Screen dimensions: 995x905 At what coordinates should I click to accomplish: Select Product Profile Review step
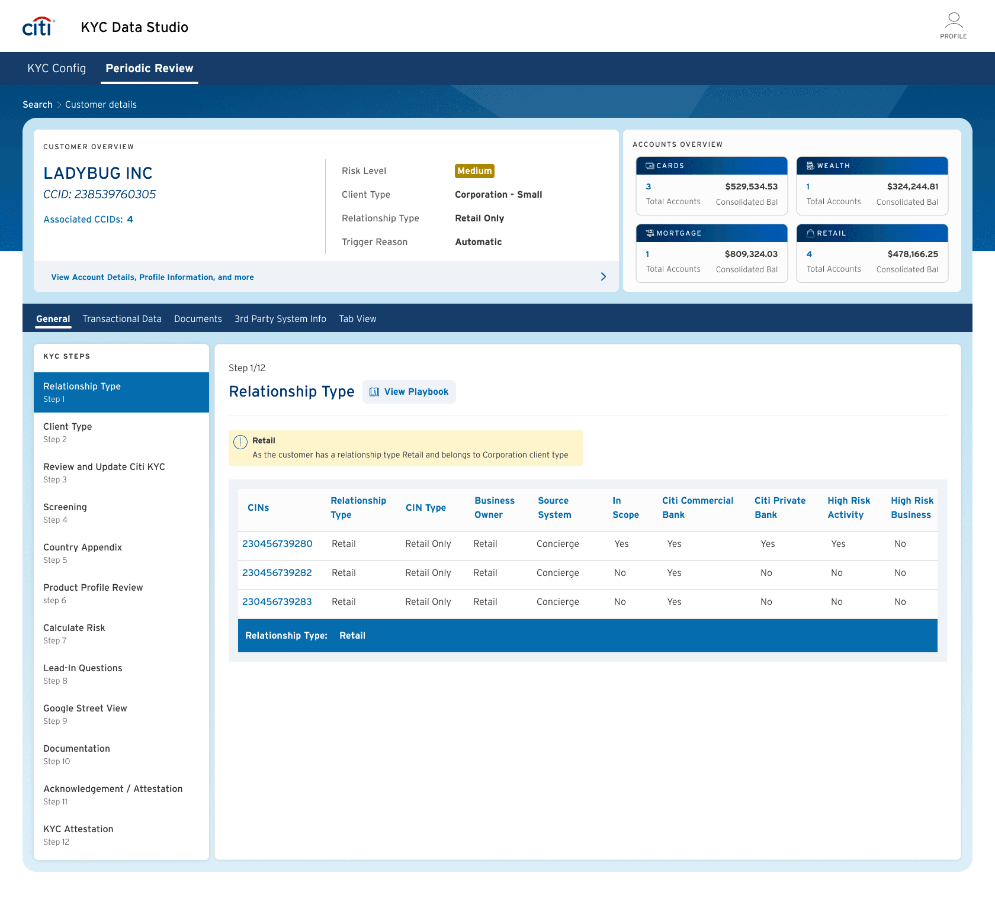point(121,594)
